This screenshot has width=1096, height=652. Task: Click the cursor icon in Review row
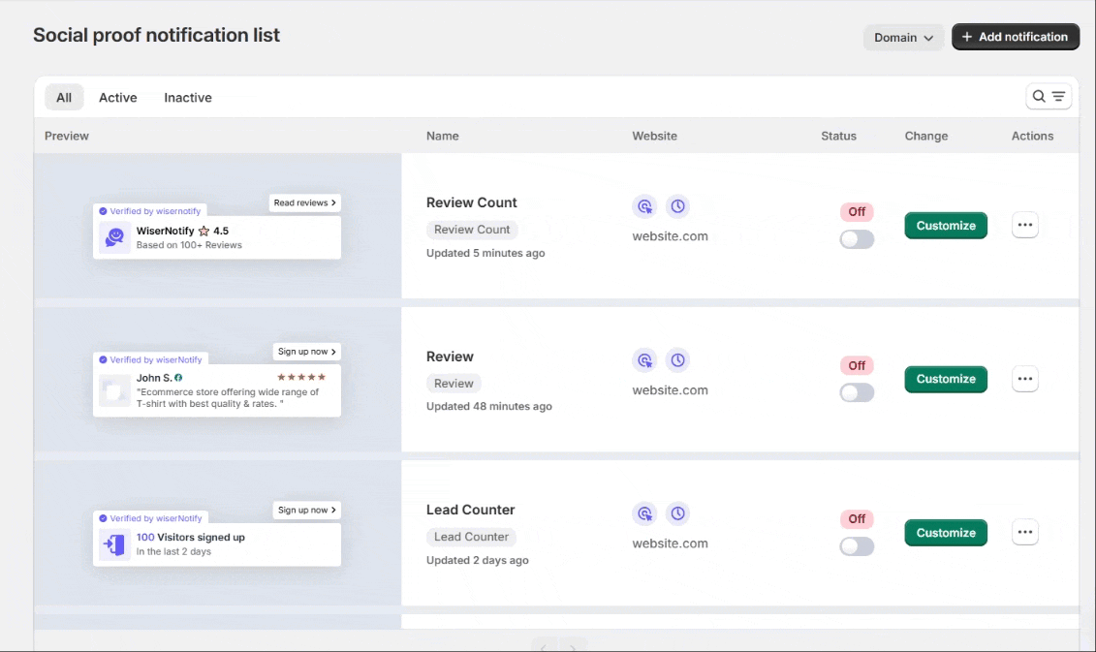click(x=644, y=360)
